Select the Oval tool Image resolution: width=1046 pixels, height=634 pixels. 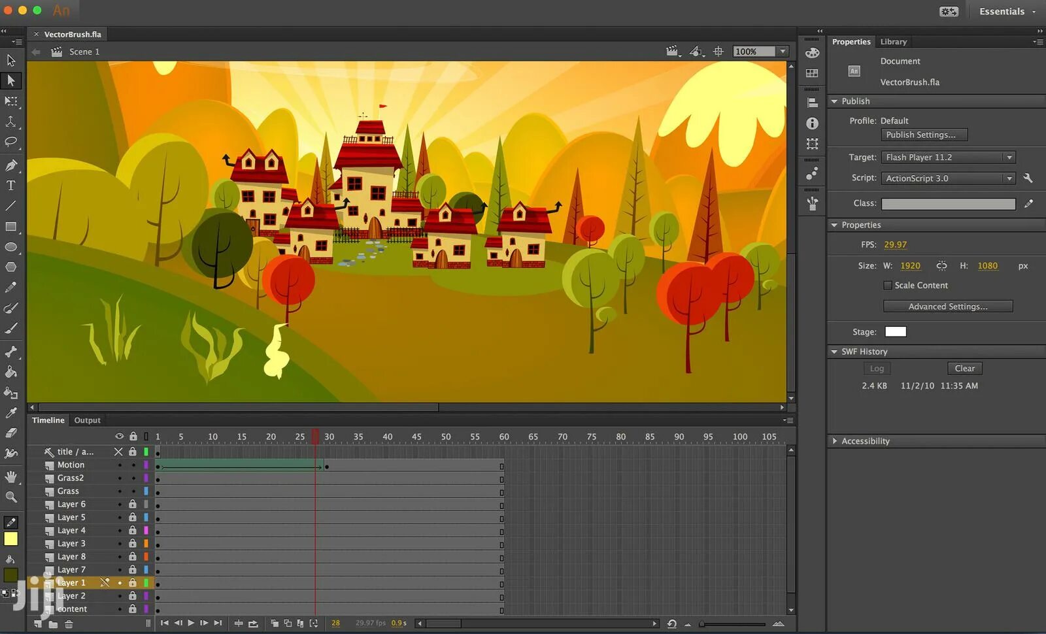click(x=11, y=247)
